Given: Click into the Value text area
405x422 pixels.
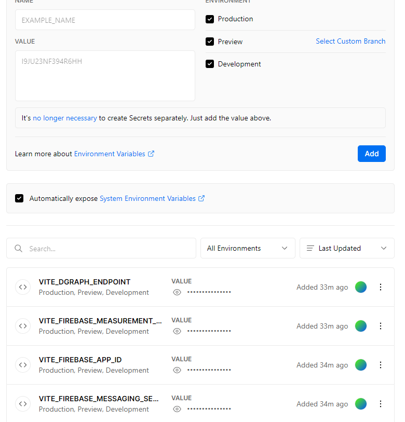Looking at the screenshot, I should click(105, 76).
